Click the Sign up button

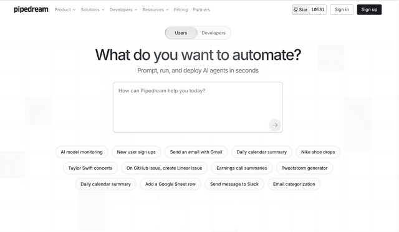pyautogui.click(x=369, y=10)
